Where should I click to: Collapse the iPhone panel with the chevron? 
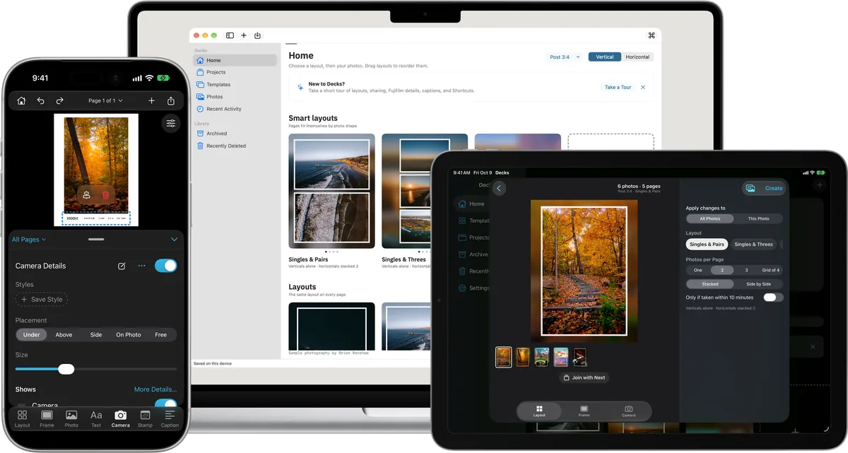[x=175, y=240]
